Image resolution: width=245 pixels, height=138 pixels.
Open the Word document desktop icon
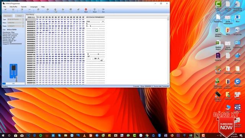(x=237, y=6)
